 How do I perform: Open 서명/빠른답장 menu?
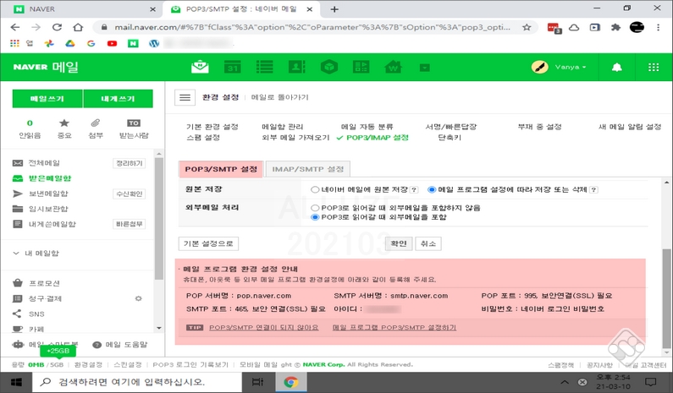click(x=450, y=127)
